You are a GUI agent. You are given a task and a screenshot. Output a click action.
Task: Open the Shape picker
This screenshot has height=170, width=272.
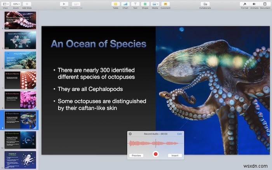click(x=145, y=4)
